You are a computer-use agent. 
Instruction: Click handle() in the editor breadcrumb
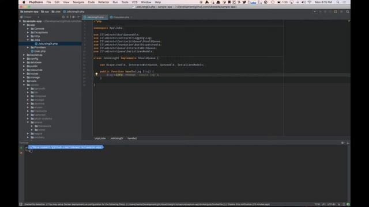(132, 139)
